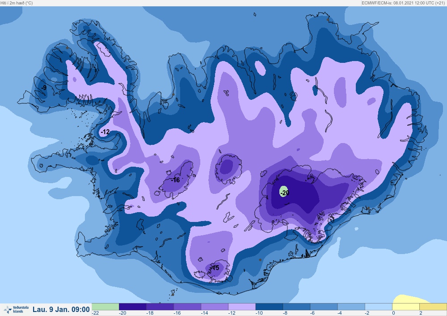Click the -10 value on the legend scale
Viewport: 447px width, 316px height.
coord(259,313)
